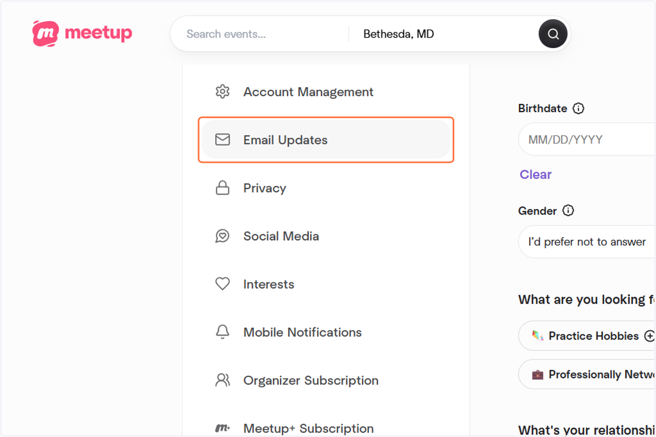
Task: Open the Gender dropdown
Action: click(x=587, y=242)
